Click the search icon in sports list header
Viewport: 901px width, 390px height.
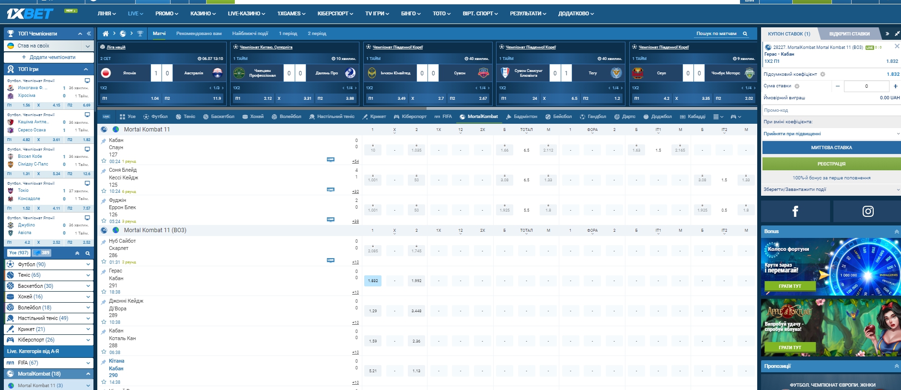click(x=88, y=253)
